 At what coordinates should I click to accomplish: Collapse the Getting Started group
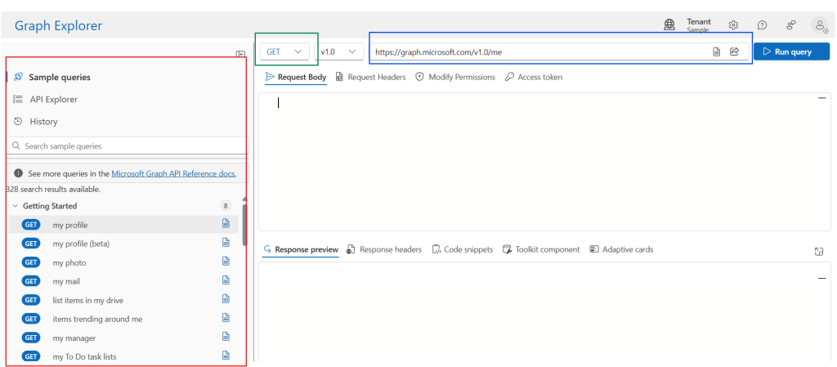point(15,206)
